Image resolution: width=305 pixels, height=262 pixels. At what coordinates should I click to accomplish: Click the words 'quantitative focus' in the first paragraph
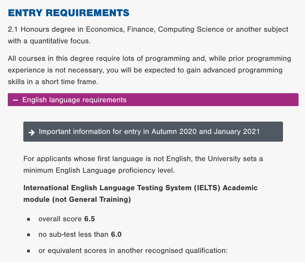coord(60,41)
